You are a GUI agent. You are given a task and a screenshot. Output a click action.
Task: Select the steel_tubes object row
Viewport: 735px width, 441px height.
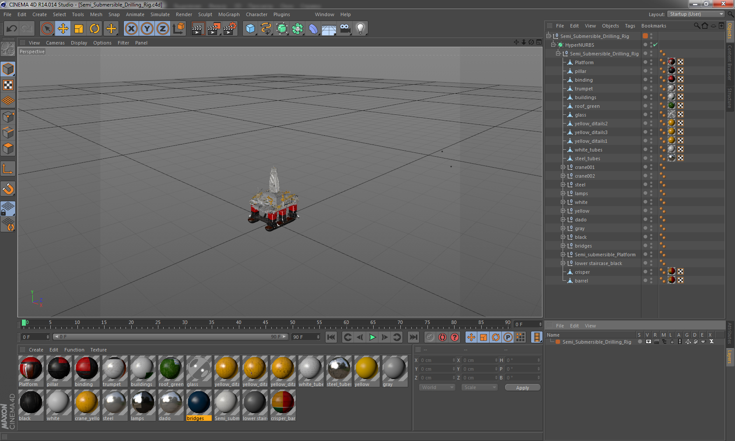[587, 158]
